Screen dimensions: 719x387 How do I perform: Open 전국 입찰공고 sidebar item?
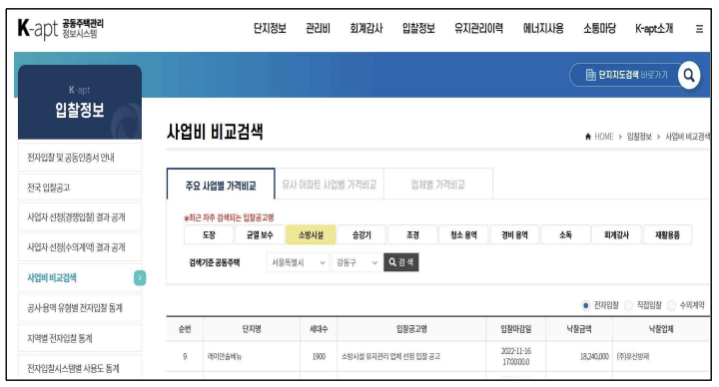click(80, 187)
